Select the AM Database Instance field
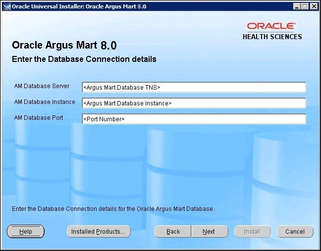This screenshot has height=251, width=321. 194,103
